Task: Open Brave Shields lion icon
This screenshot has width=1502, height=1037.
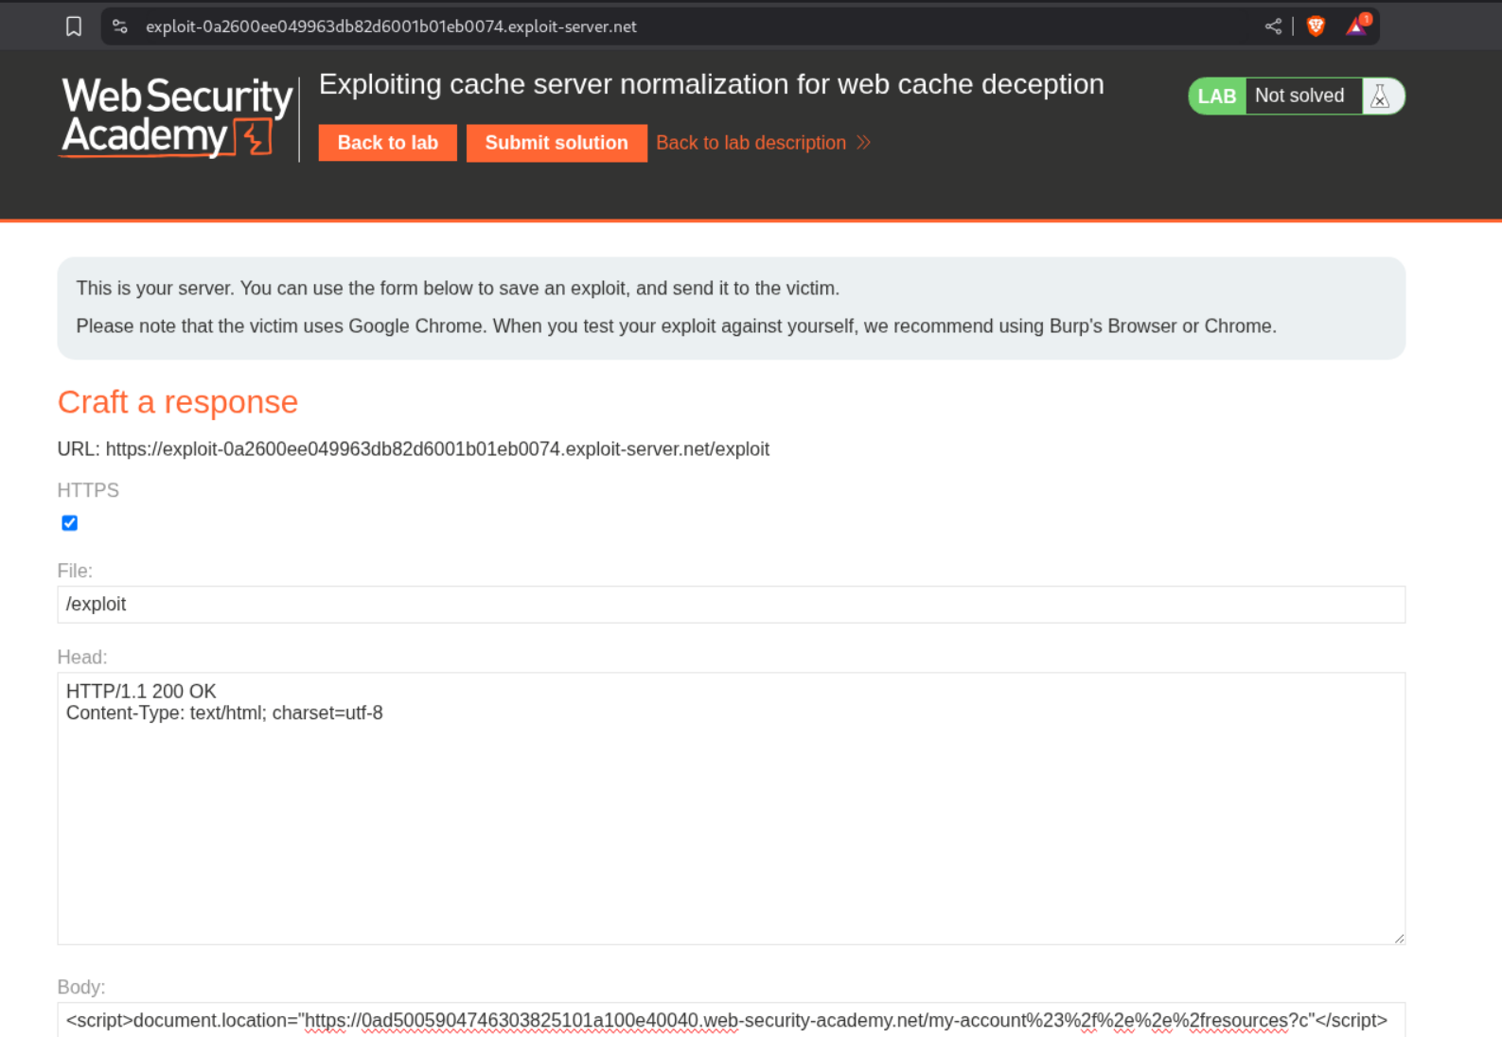Action: click(x=1316, y=26)
